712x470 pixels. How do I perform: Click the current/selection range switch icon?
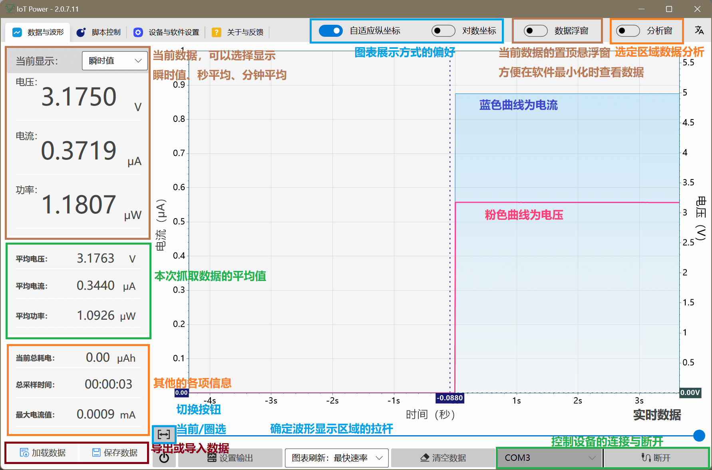pyautogui.click(x=164, y=434)
